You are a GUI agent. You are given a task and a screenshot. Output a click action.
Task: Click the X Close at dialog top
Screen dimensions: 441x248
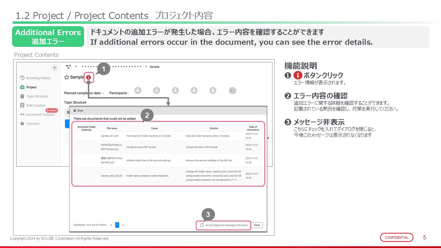78,111
